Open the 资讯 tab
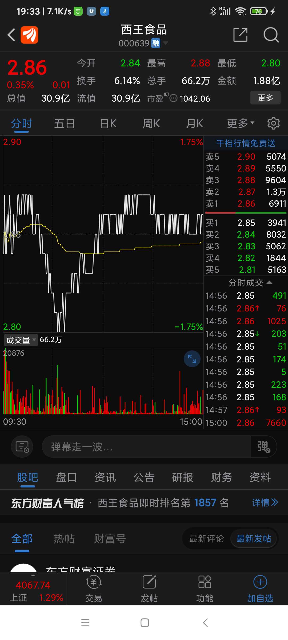Image resolution: width=288 pixels, height=640 pixels. pyautogui.click(x=105, y=477)
